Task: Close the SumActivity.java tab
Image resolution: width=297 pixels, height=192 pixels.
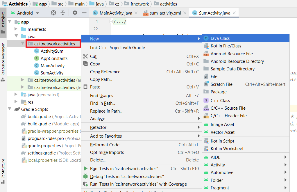Action: 234,13
